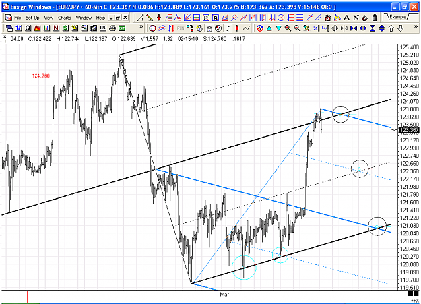The height and width of the screenshot is (304, 421).
Task: Open the flame chart icon
Action: pyautogui.click(x=37, y=28)
